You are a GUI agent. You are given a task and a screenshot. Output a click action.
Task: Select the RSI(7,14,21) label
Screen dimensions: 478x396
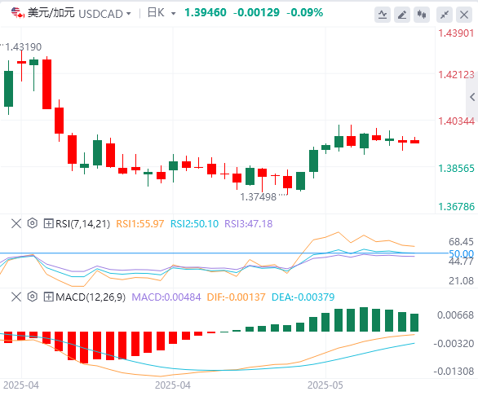(82, 224)
